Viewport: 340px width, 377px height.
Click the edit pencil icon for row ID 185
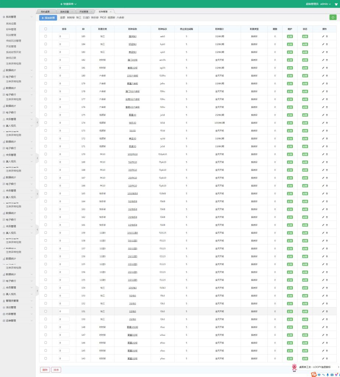tap(323, 36)
